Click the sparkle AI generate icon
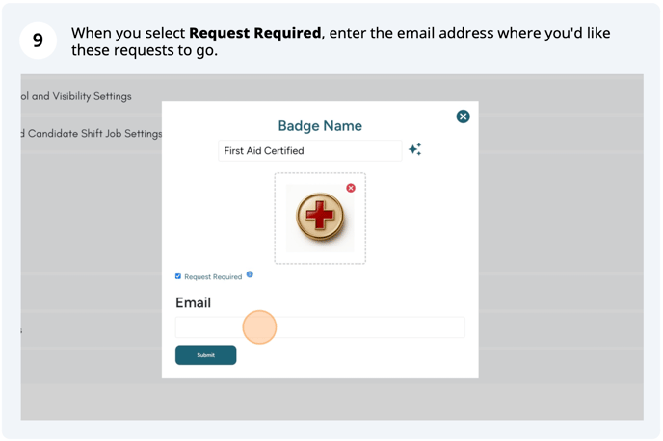Screen dimensions: 663x441 (x=414, y=149)
